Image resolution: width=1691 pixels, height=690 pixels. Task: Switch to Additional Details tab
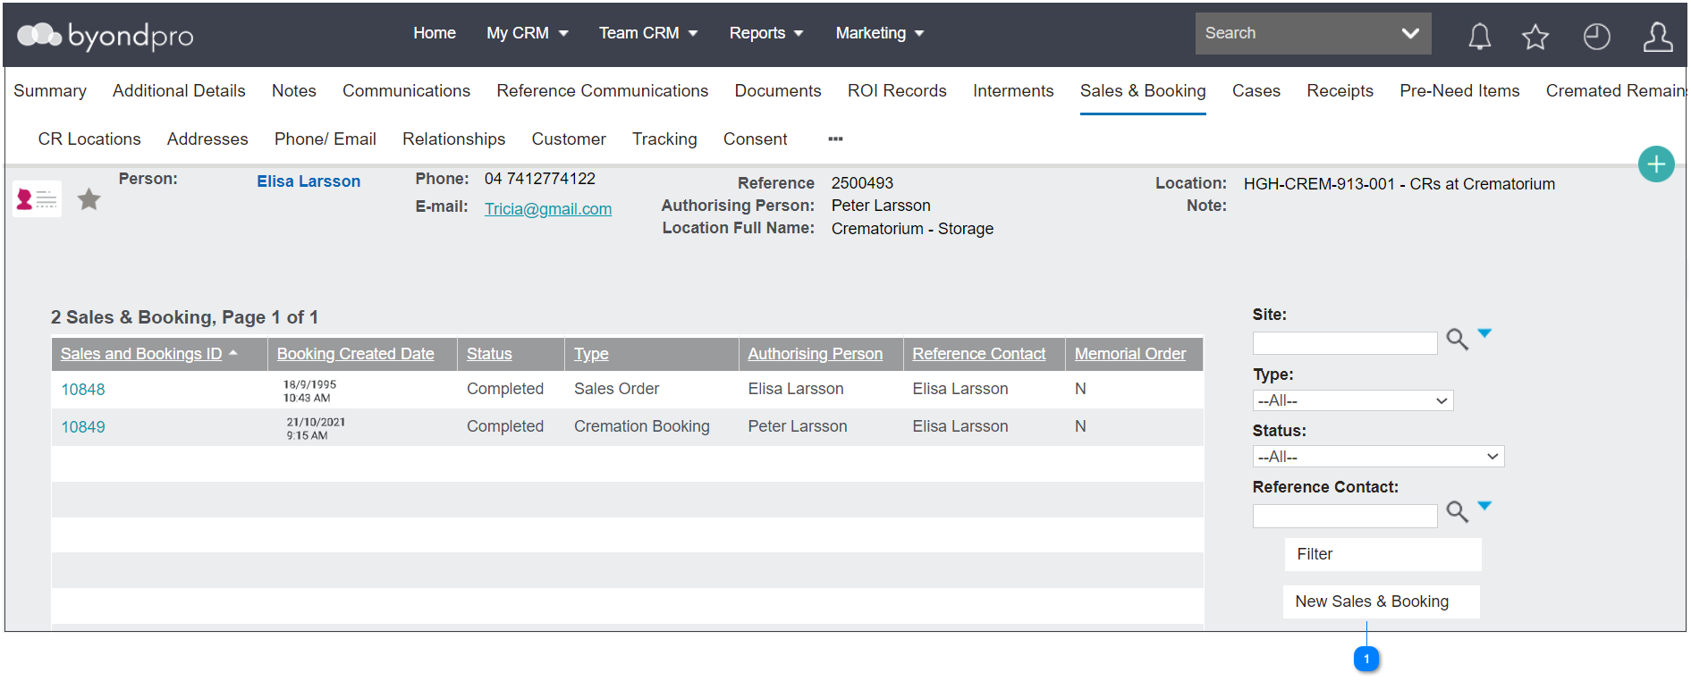[x=179, y=91]
